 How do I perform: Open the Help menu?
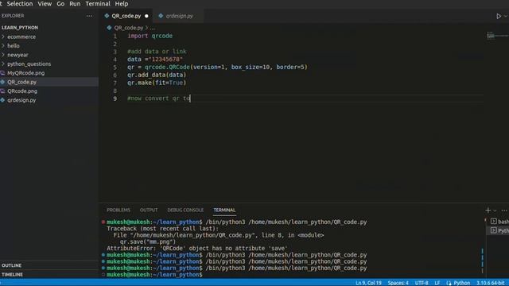pyautogui.click(x=122, y=4)
